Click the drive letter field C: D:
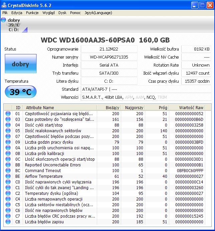Screen dimensions: 215x231 click(109, 81)
